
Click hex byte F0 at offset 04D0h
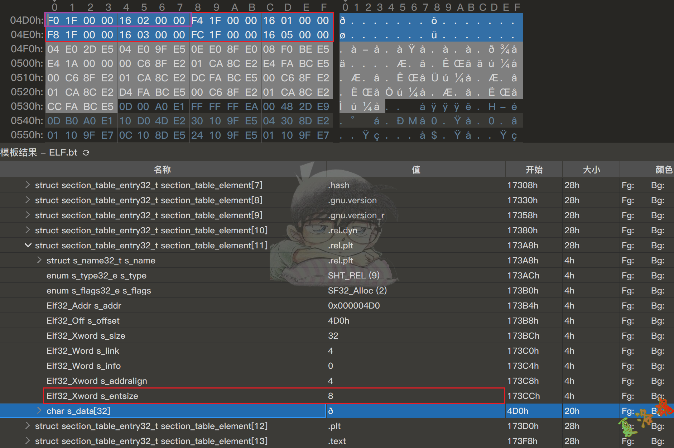point(53,20)
